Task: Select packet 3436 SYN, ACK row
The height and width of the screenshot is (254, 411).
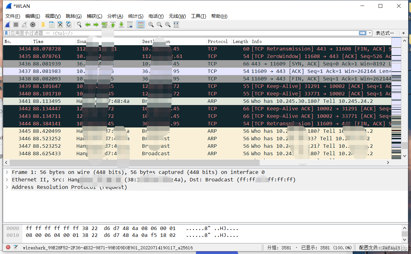Action: click(197, 64)
